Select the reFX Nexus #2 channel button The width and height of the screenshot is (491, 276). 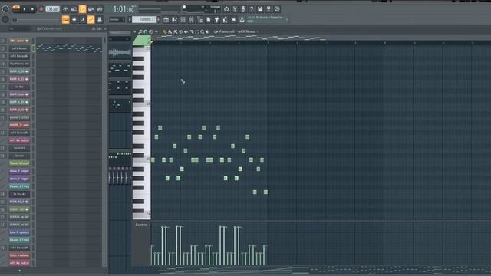[19, 56]
